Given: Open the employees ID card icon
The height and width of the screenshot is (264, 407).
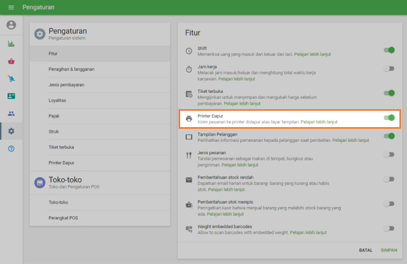Looking at the screenshot, I should point(11,96).
